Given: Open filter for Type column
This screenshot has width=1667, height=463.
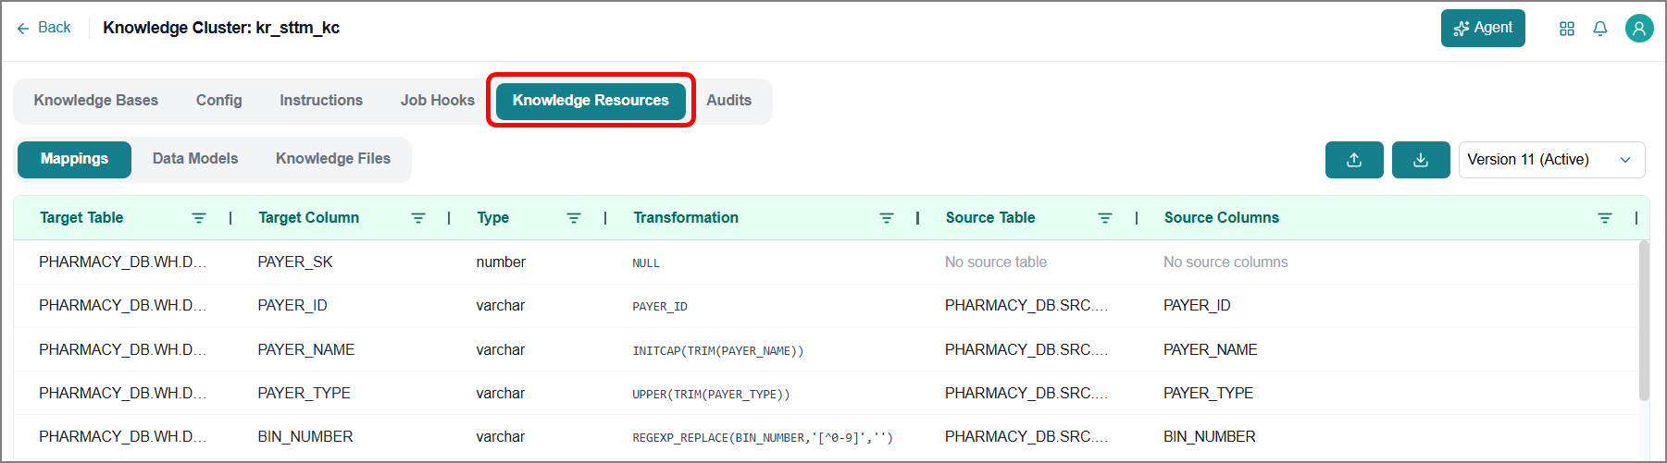Looking at the screenshot, I should [x=574, y=218].
